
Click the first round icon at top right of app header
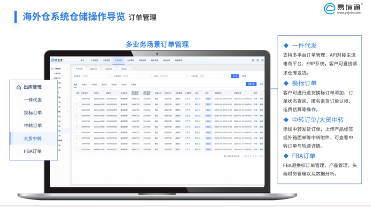pyautogui.click(x=253, y=60)
